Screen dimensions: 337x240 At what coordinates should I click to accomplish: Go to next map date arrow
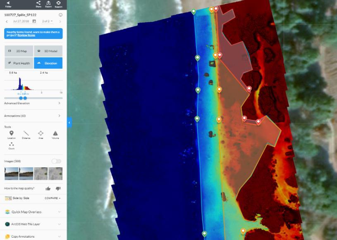tap(60, 21)
